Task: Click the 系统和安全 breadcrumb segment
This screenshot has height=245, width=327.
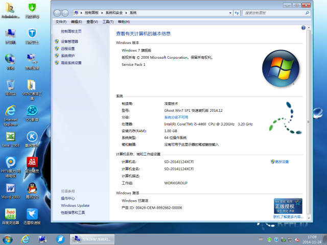Action: 114,13
